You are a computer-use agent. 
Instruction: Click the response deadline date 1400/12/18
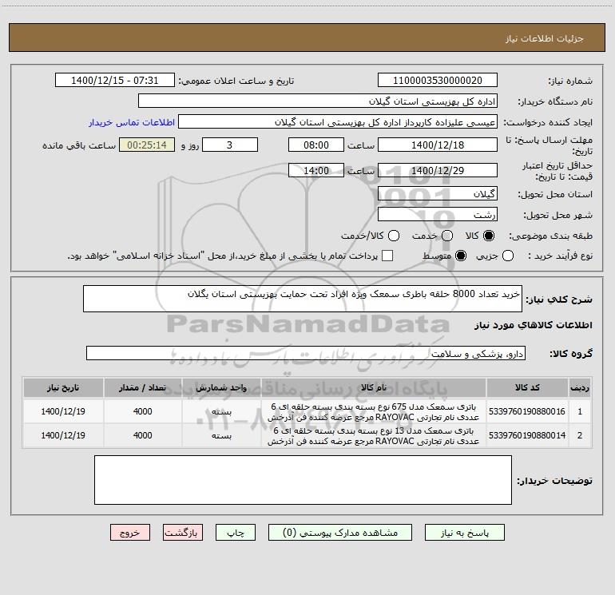(x=438, y=145)
